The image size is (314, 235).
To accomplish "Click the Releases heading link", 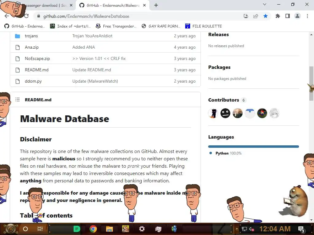I will coord(218,34).
